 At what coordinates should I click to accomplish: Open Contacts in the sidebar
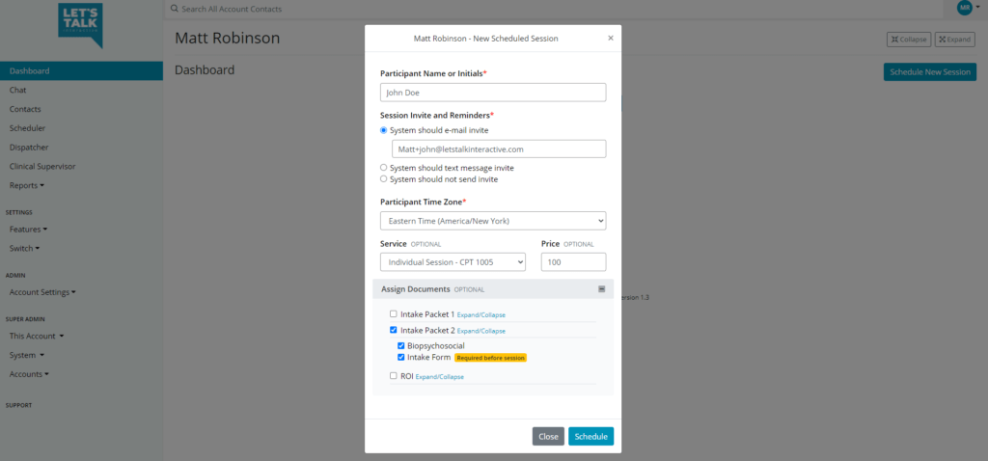25,109
